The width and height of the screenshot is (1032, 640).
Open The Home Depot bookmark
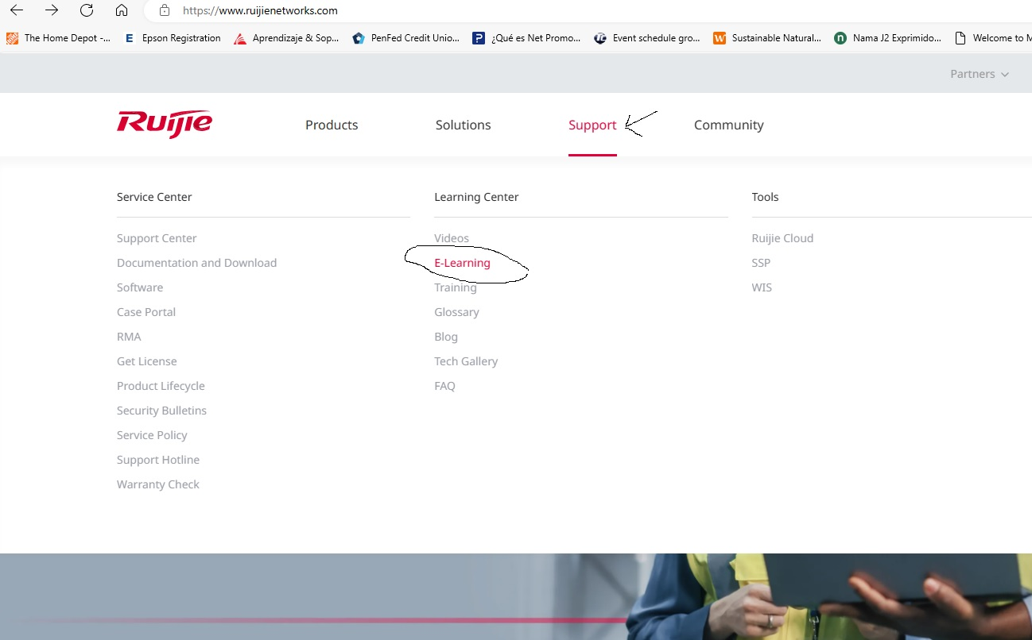(x=59, y=38)
